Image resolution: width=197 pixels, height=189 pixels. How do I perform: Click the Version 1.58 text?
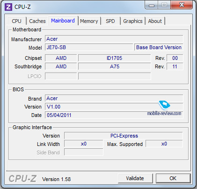[56, 179]
